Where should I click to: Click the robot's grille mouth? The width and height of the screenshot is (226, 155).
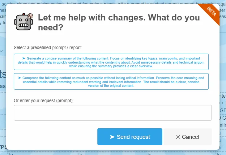pyautogui.click(x=23, y=25)
